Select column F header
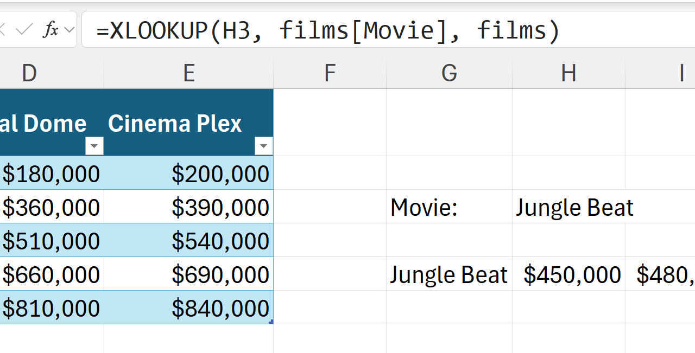 [330, 73]
